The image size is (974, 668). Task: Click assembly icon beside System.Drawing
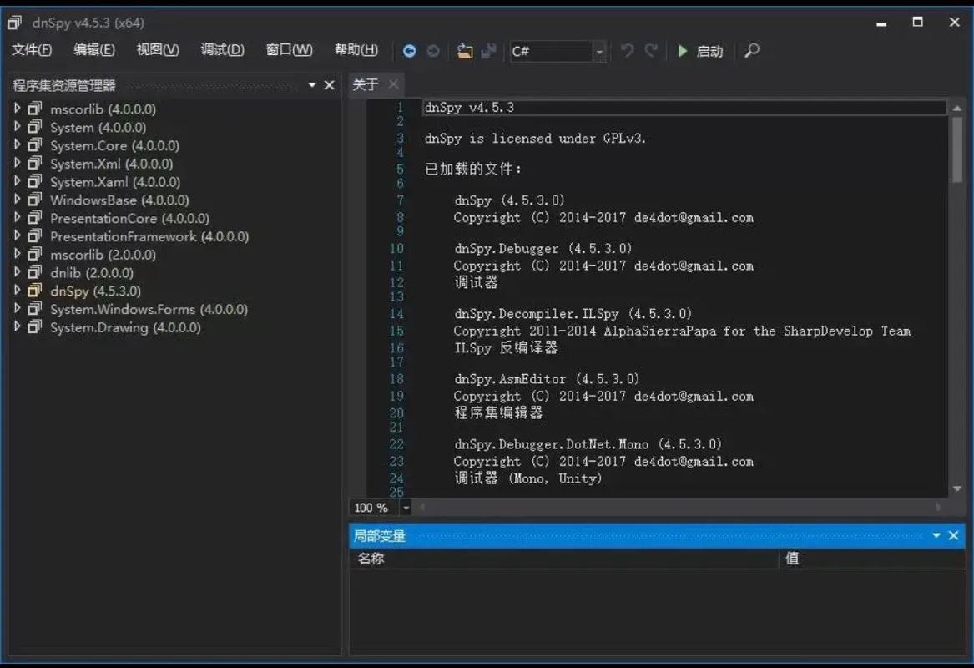35,327
